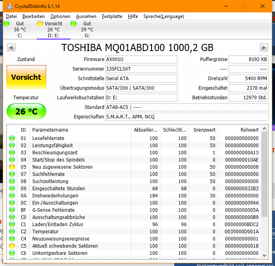Click green status dot of Start/Stop des Spindels

coord(12,160)
